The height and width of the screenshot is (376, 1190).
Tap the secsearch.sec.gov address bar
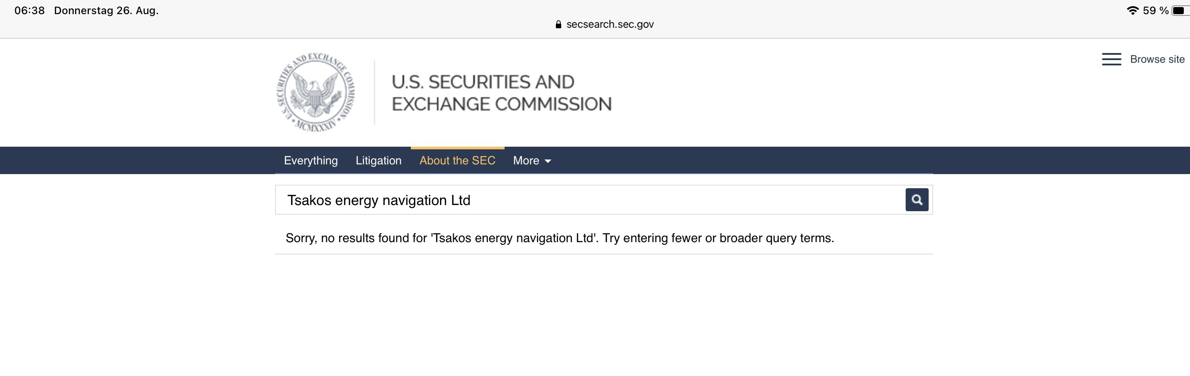[609, 24]
